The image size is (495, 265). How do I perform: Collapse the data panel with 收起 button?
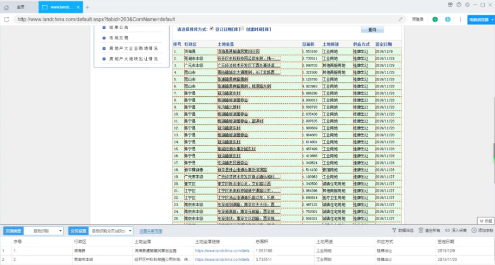485,221
